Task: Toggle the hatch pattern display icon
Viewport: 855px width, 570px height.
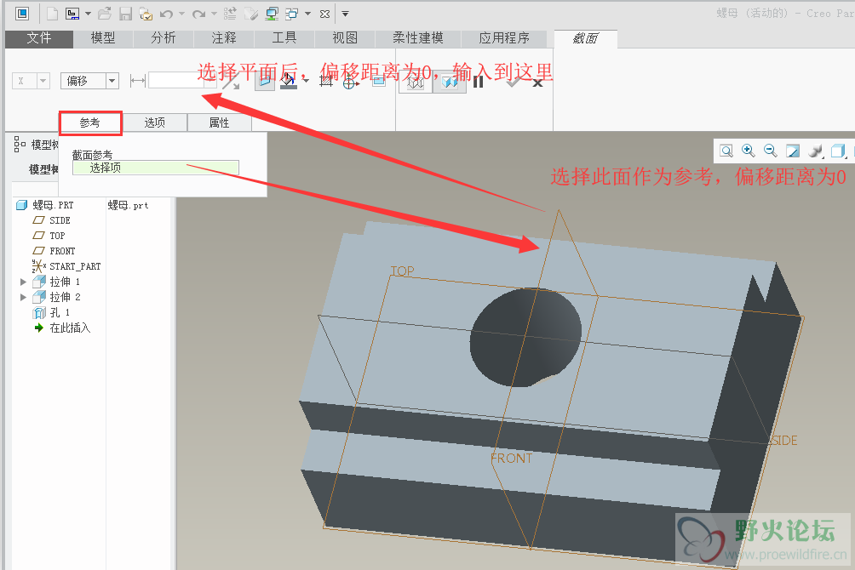Action: pyautogui.click(x=326, y=82)
